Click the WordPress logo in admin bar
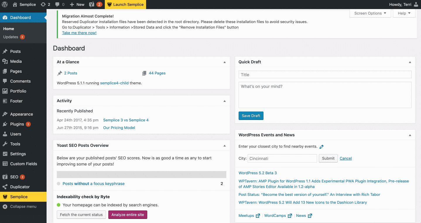The height and width of the screenshot is (223, 421). [x=5, y=4]
